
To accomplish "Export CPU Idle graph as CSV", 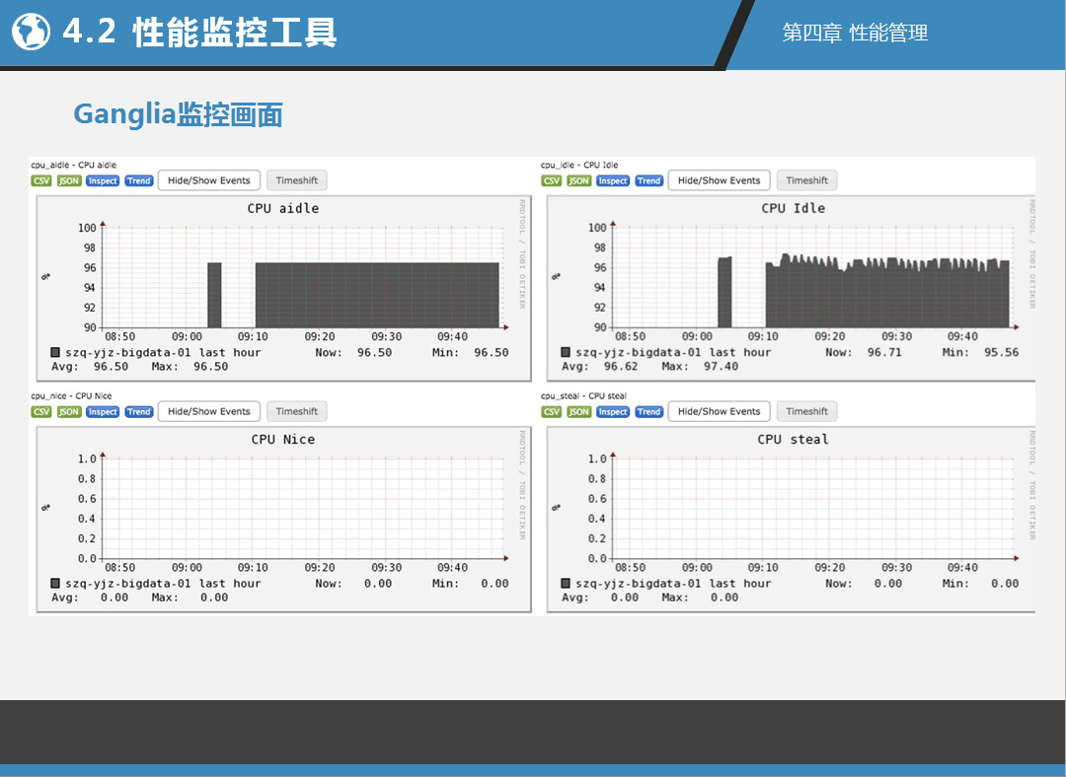I will (552, 181).
